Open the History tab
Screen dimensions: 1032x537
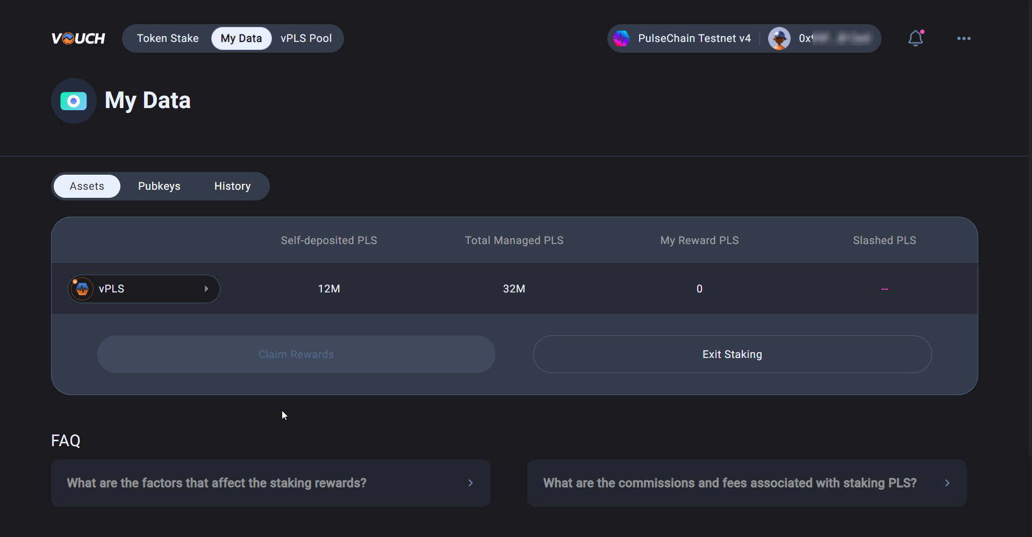click(x=233, y=186)
